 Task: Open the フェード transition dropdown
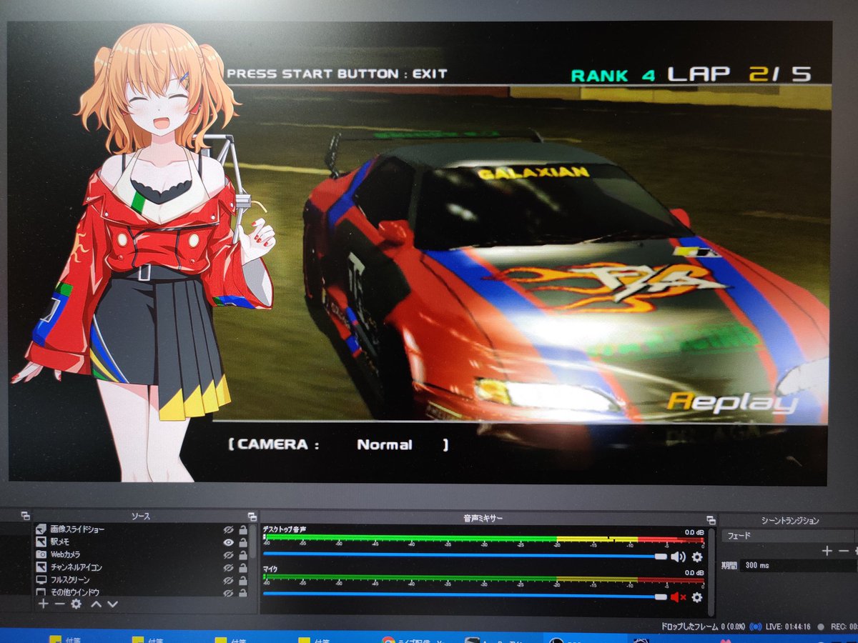(x=788, y=535)
